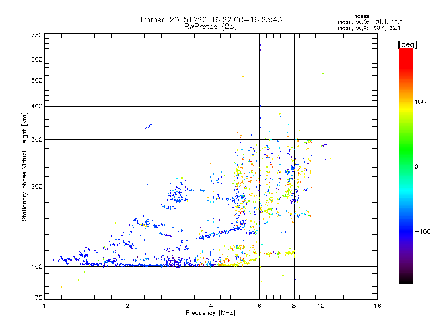Click the x-axis title 'Frequency [MHz]'
This screenshot has height=333, width=444.
click(x=210, y=313)
